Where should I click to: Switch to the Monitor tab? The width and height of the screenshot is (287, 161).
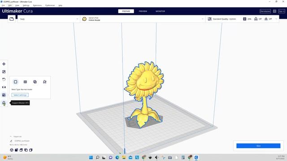(x=161, y=11)
